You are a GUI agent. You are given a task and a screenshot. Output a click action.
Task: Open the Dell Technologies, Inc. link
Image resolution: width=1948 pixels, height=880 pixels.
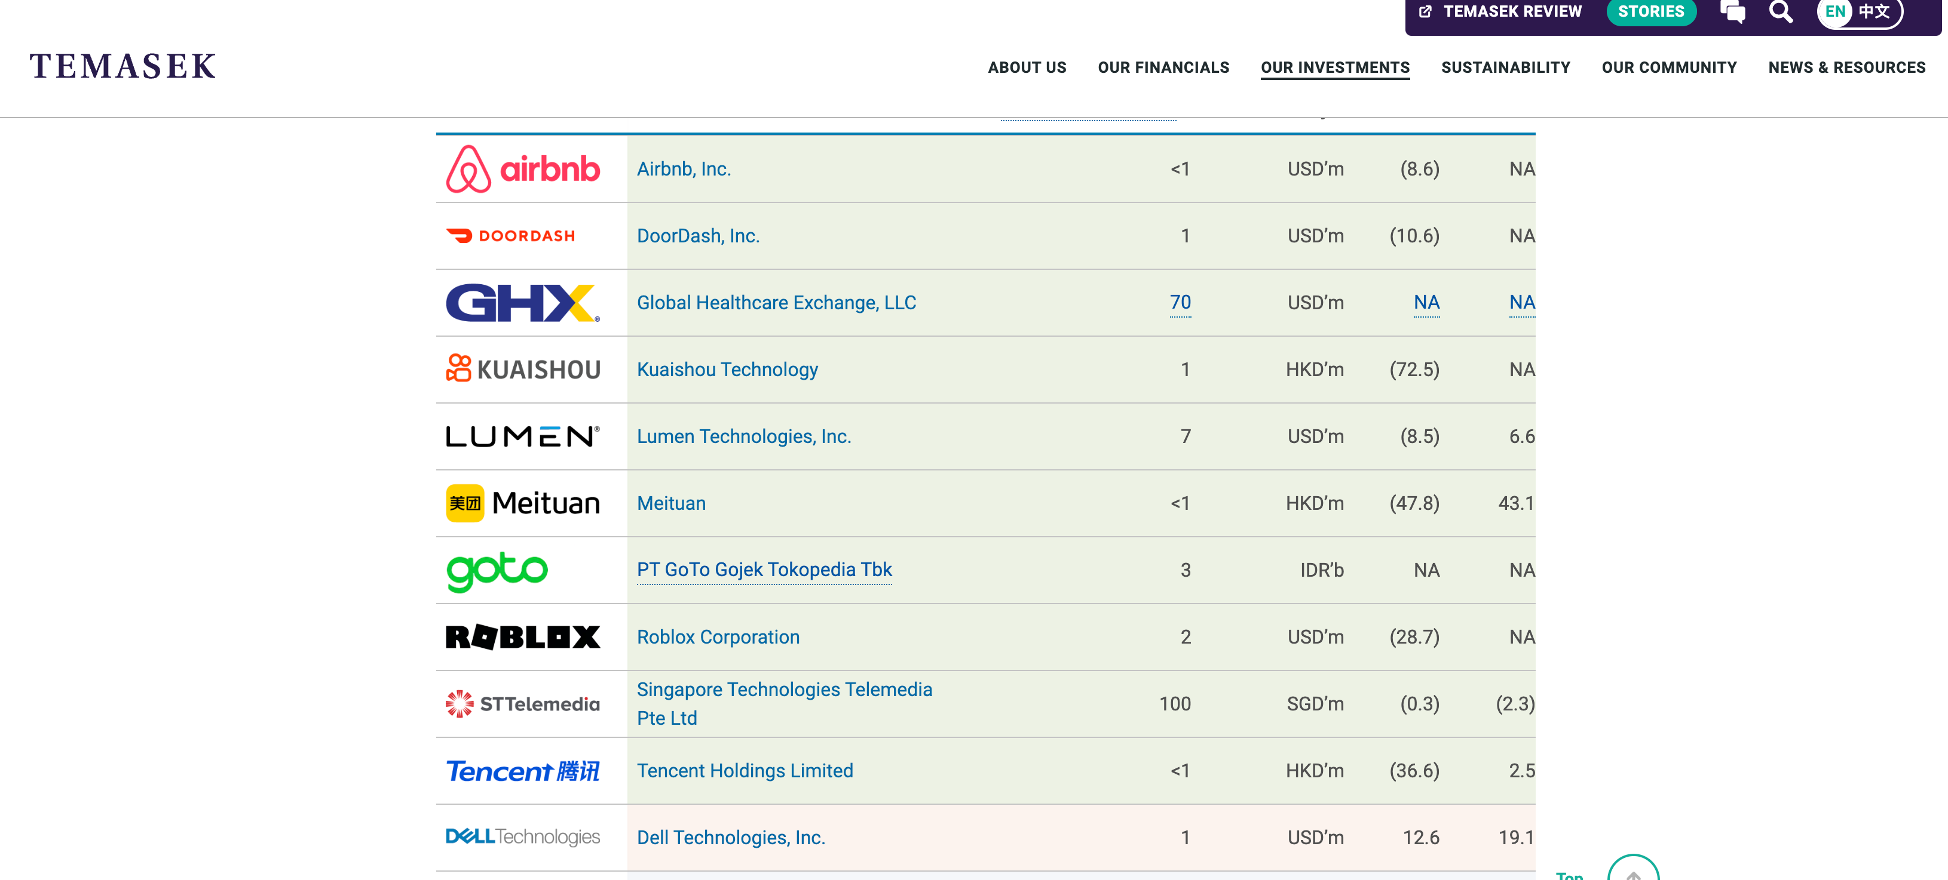[730, 837]
